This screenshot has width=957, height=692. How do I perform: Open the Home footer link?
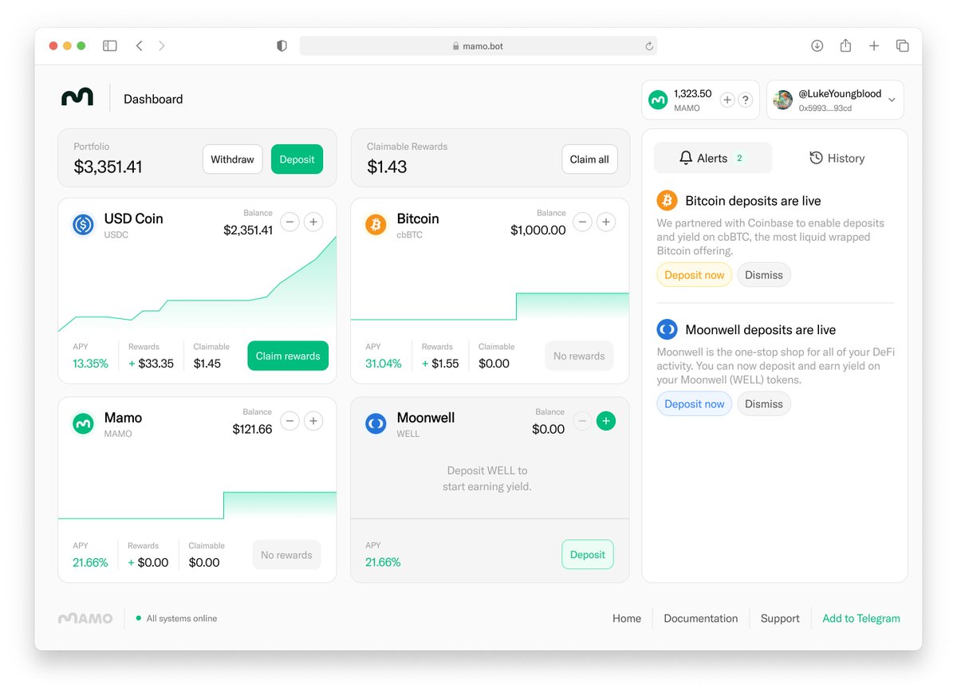627,619
